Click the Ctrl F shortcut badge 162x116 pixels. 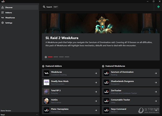pos(56,7)
